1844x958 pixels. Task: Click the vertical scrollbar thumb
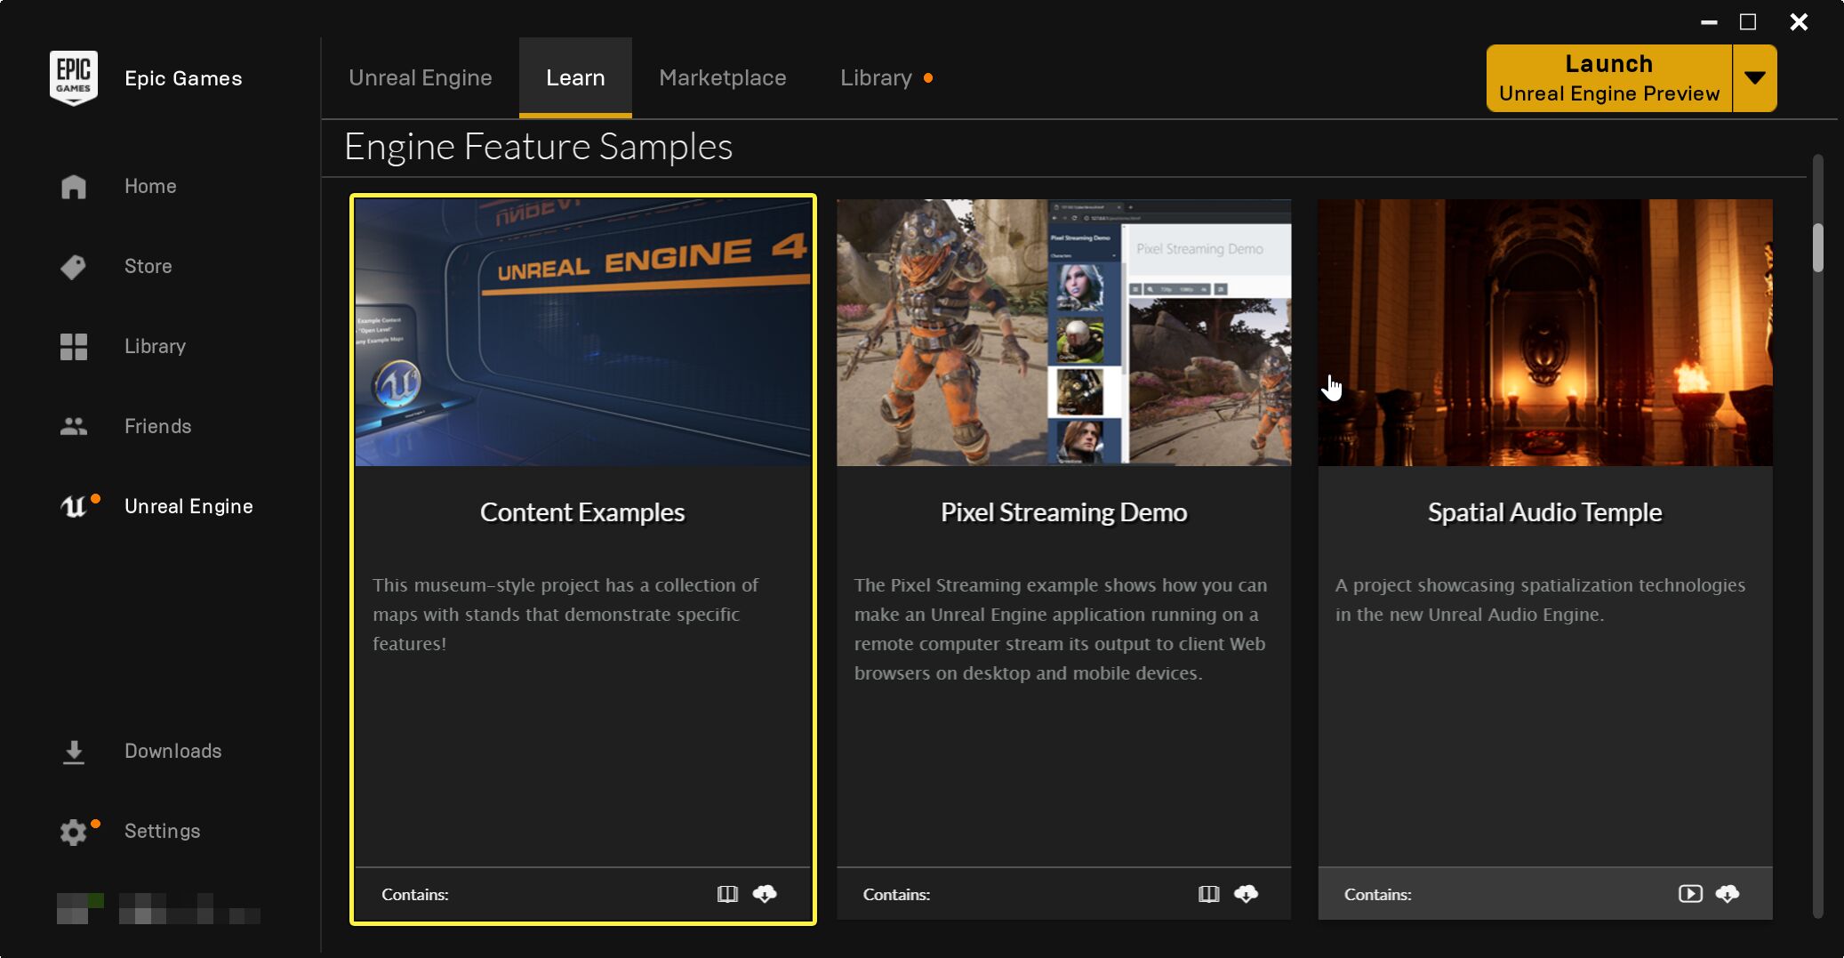(x=1817, y=247)
